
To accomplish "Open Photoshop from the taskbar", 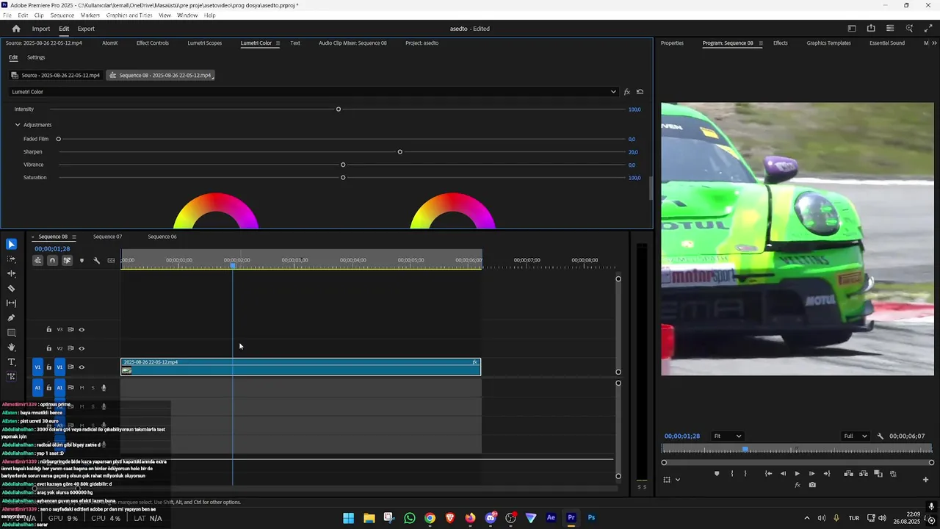I will (x=591, y=518).
